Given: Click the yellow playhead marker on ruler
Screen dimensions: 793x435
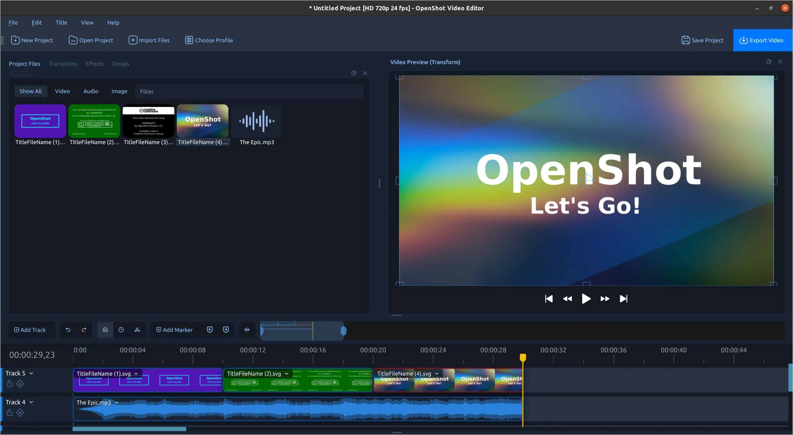Looking at the screenshot, I should pos(523,358).
